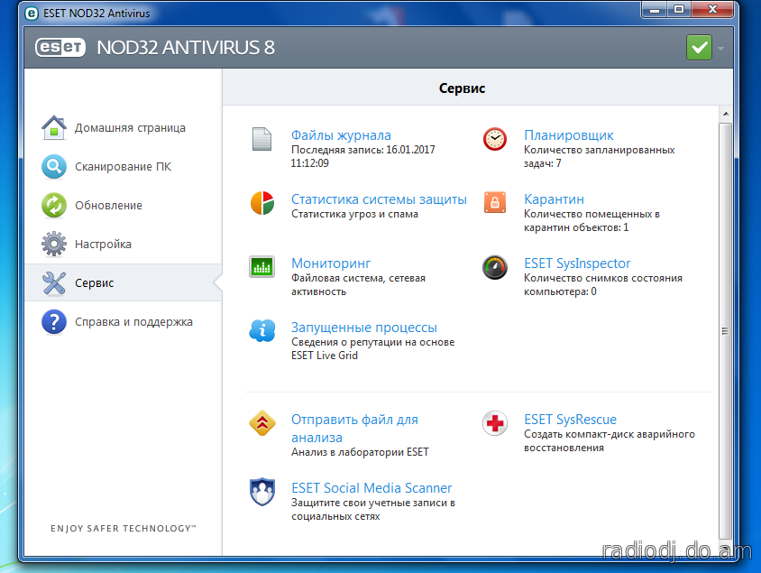Open the Мониторинг link
This screenshot has height=573, width=761.
click(x=331, y=263)
